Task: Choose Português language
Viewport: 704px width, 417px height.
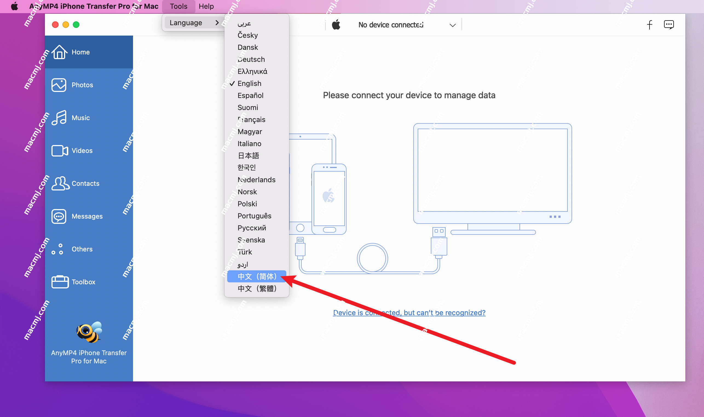Action: (x=256, y=216)
